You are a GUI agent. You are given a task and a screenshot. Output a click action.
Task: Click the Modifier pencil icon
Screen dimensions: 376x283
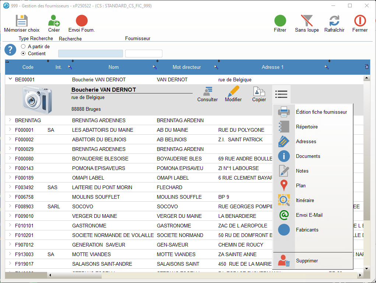click(233, 92)
